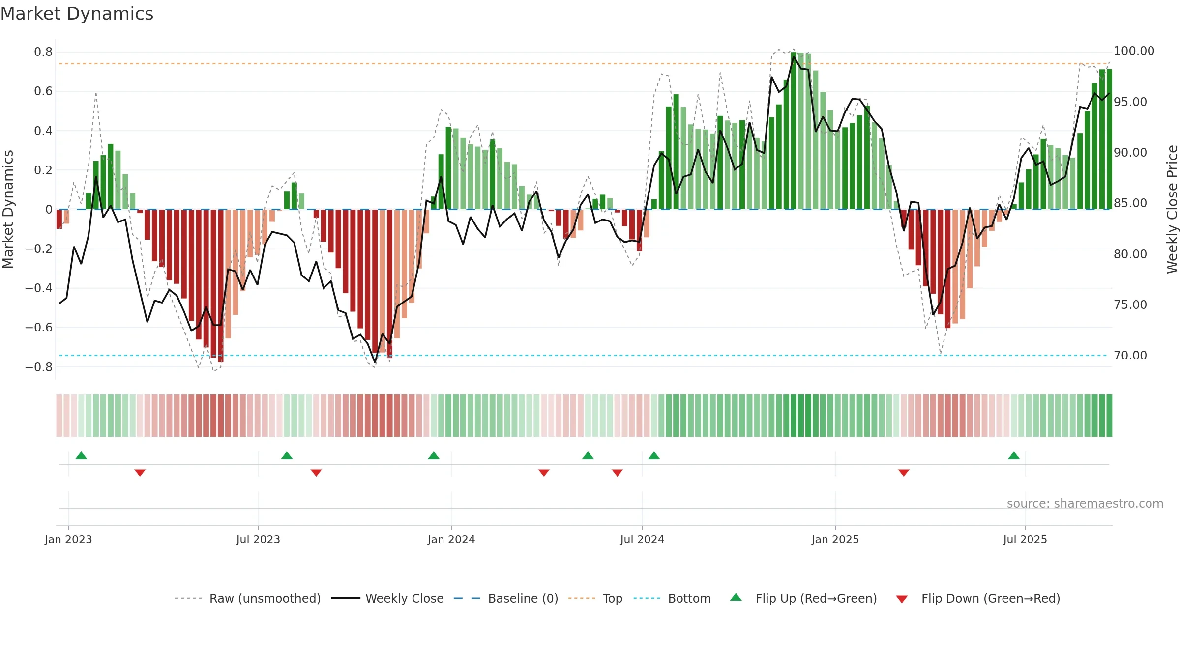
Task: Click the −0.2 left axis tick label
Action: pyautogui.click(x=39, y=249)
